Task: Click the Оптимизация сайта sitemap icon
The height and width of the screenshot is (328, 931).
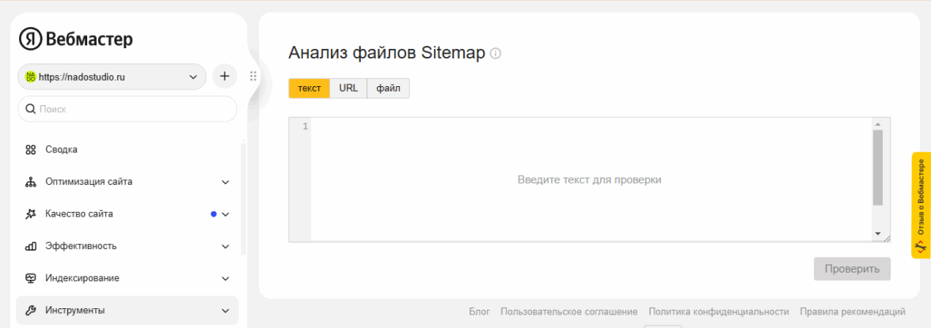Action: pos(31,182)
